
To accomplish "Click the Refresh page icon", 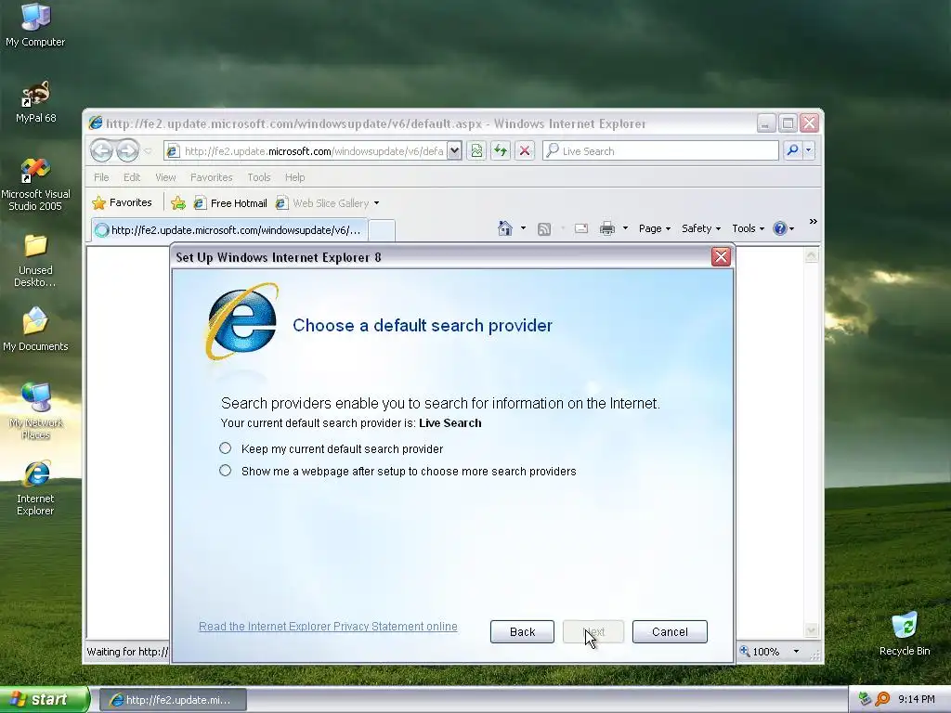I will (501, 150).
